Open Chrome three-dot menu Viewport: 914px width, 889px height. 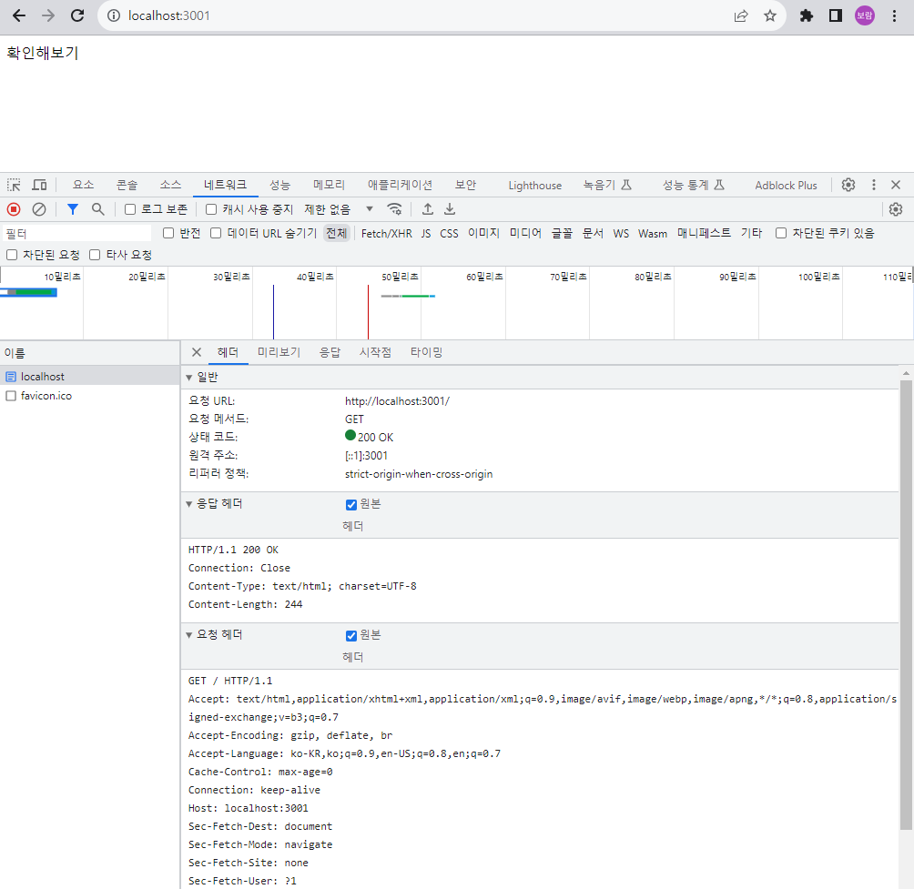point(894,15)
